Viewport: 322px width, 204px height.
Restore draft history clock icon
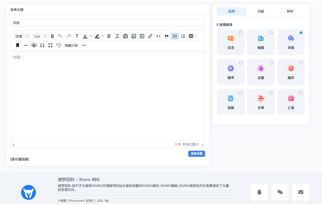pos(59,45)
